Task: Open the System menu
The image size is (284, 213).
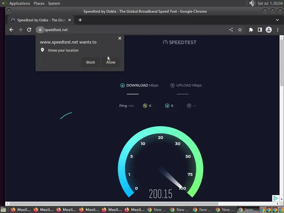Action: click(54, 3)
